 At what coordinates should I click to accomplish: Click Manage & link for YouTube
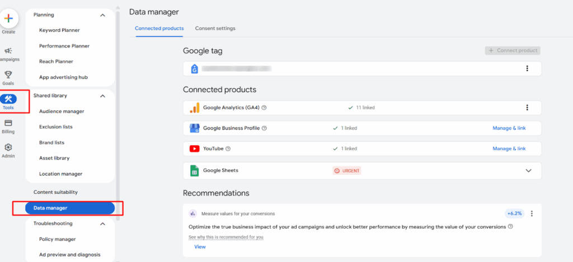tap(509, 149)
